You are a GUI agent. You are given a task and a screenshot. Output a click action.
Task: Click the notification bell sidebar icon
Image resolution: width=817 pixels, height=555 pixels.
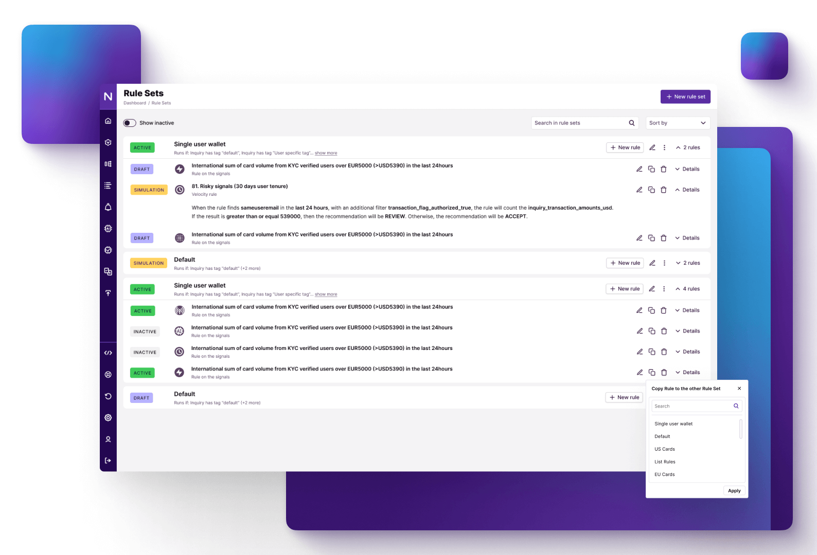[108, 207]
